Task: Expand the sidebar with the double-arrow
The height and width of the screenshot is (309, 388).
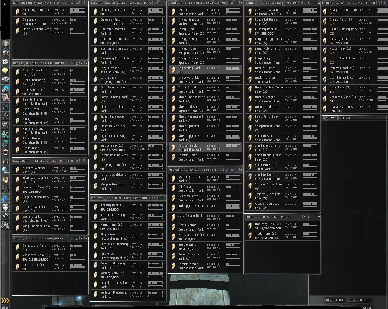Action: pyautogui.click(x=5, y=4)
